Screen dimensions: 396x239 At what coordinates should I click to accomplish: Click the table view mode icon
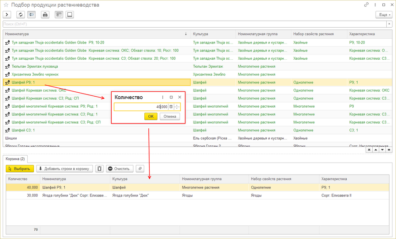point(59,14)
